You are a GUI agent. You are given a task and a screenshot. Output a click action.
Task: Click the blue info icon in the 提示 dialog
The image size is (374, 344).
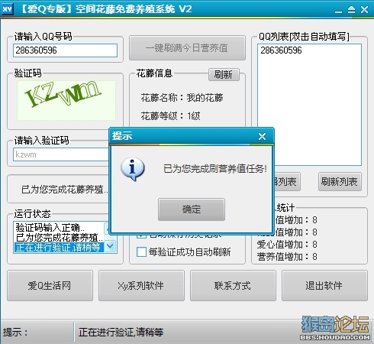133,169
